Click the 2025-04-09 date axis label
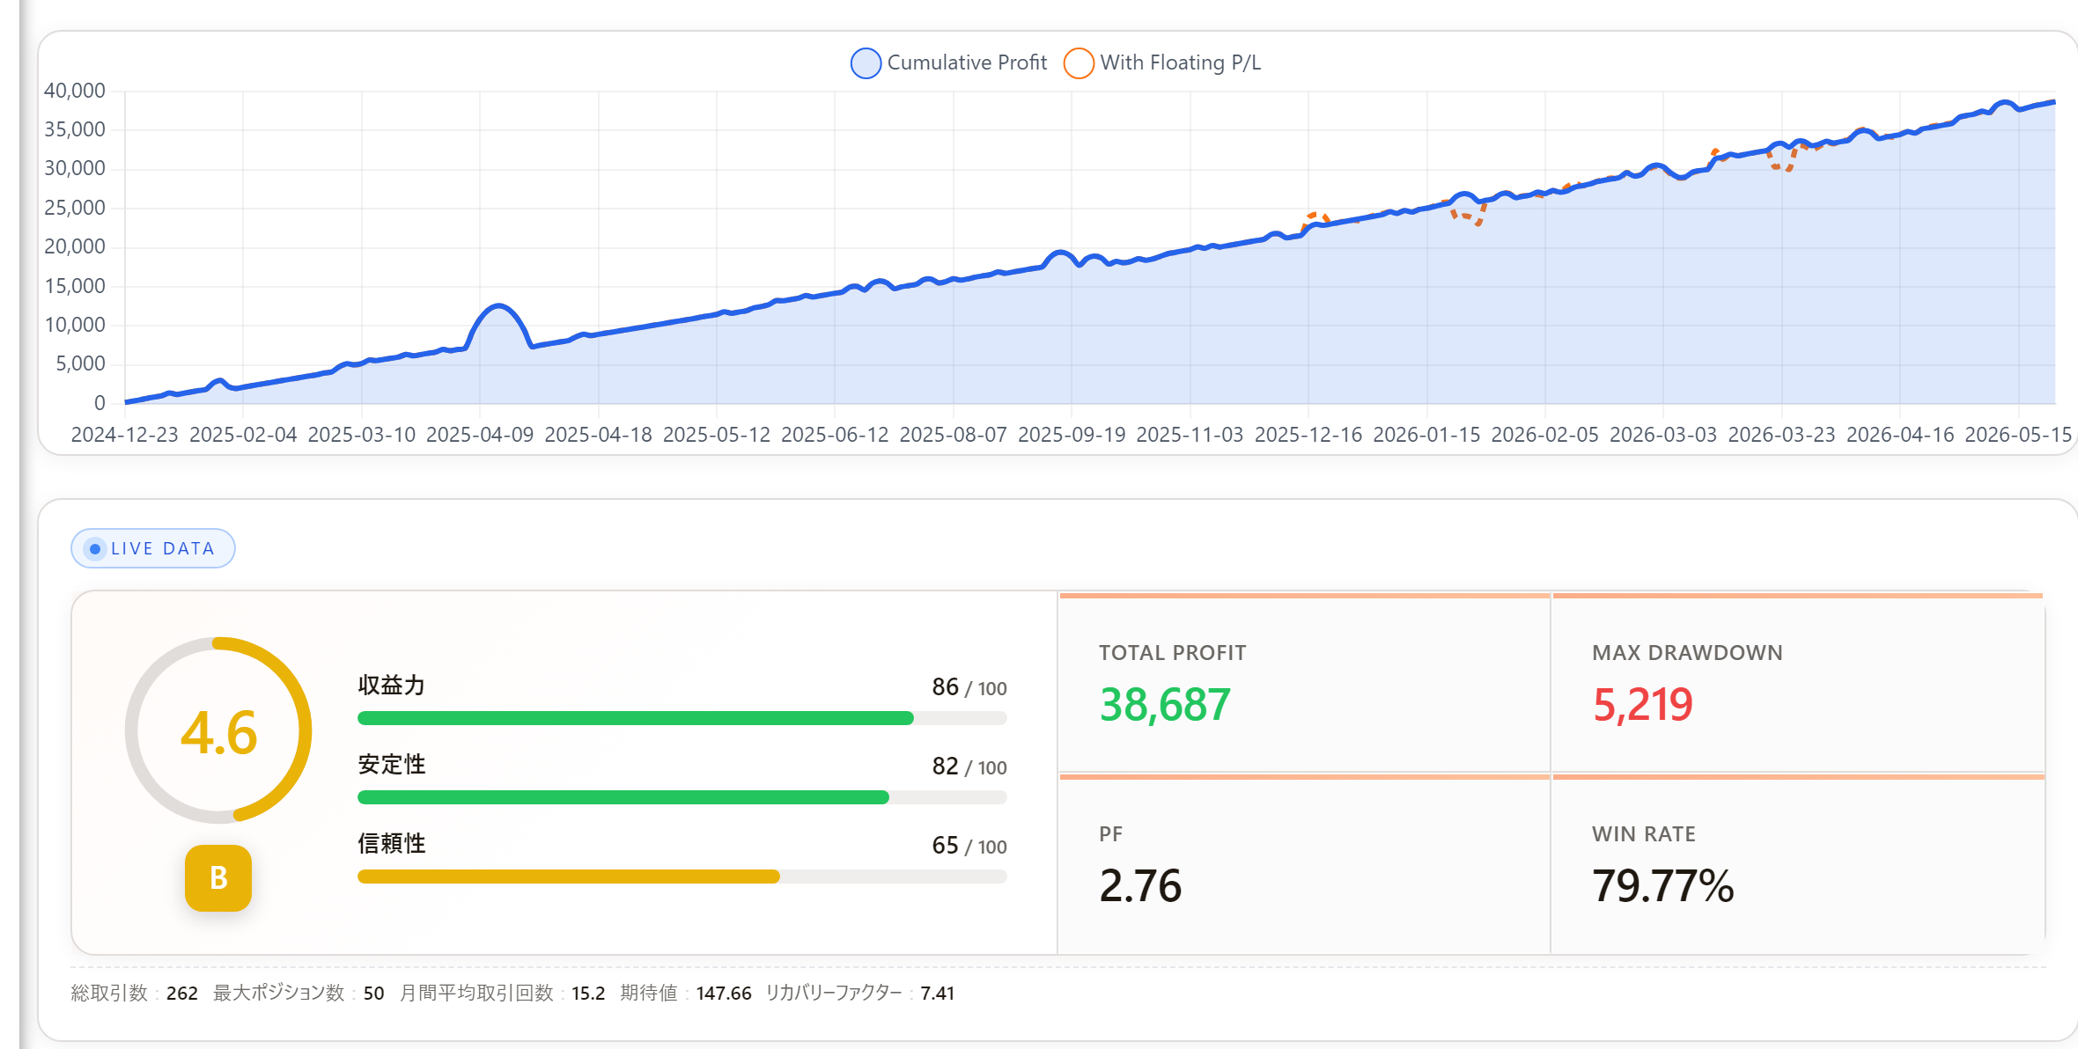This screenshot has height=1049, width=2078. pyautogui.click(x=480, y=435)
